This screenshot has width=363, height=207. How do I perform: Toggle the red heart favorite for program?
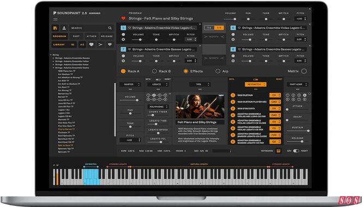pos(123,19)
